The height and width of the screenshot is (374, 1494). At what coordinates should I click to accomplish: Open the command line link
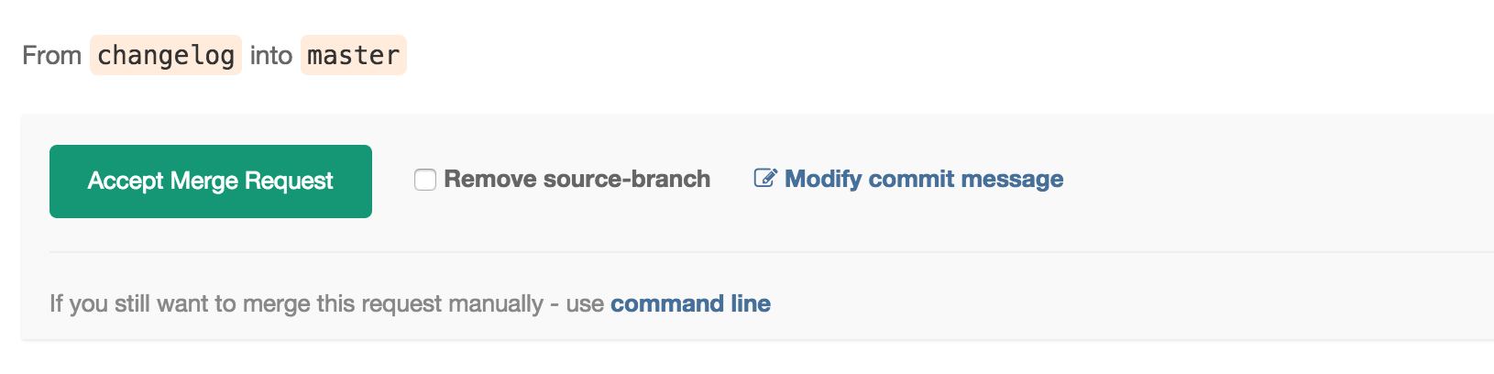point(690,303)
